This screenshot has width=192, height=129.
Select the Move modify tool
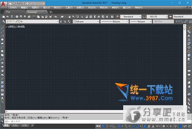pos(189,47)
